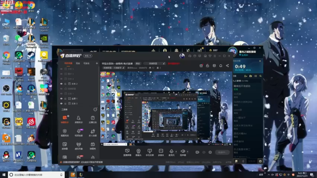Click the unlock padlock icon above preview
This screenshot has width=317, height=178.
pyautogui.click(x=207, y=66)
